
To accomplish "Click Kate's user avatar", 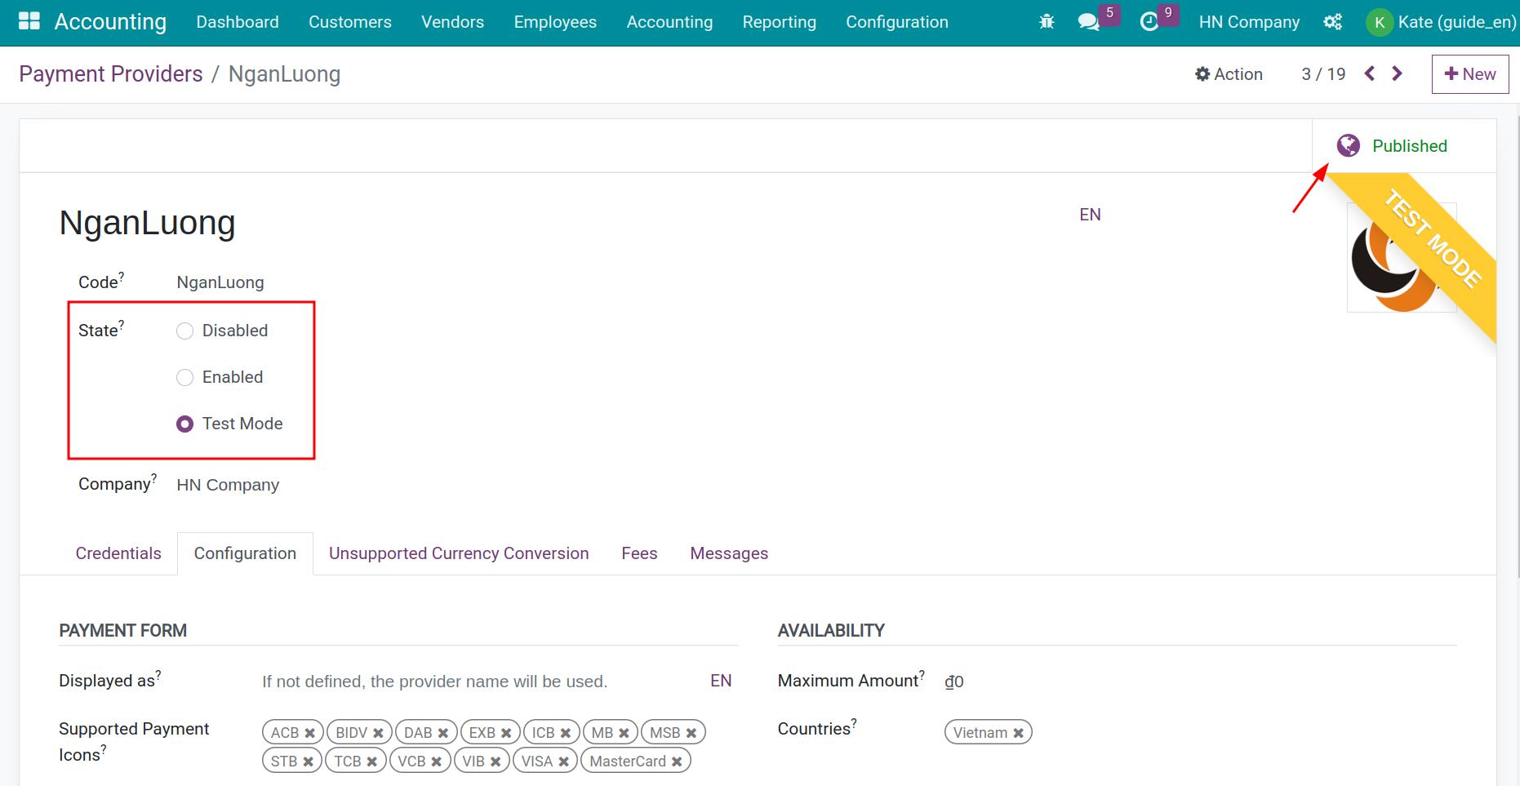I will (x=1379, y=23).
